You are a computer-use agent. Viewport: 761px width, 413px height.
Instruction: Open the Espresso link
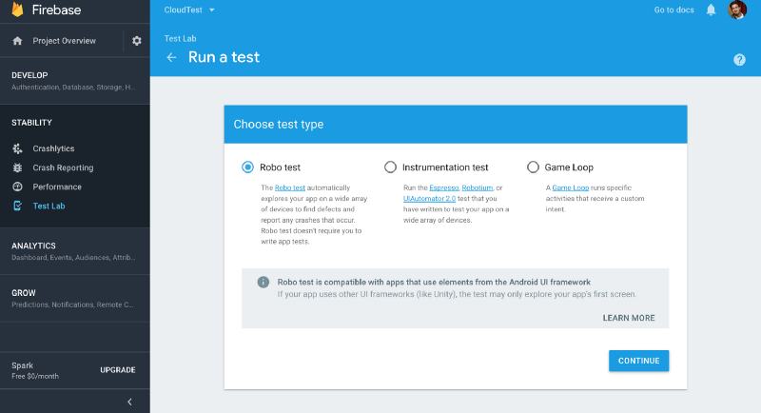pyautogui.click(x=443, y=188)
